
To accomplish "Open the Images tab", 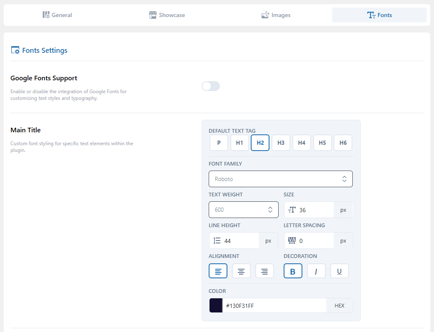I will tap(276, 15).
